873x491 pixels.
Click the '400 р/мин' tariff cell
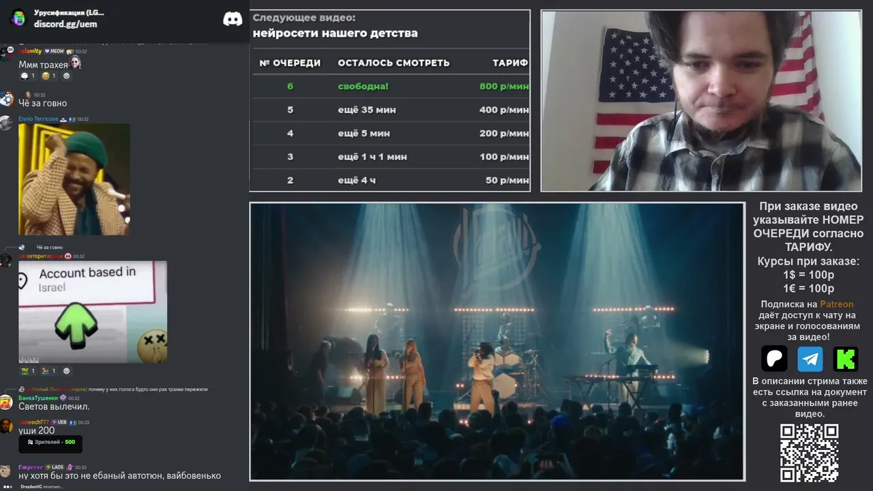point(504,110)
